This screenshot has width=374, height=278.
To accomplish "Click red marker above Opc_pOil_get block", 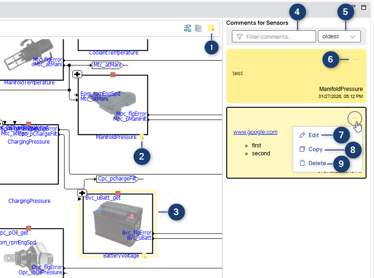I will tap(29, 228).
